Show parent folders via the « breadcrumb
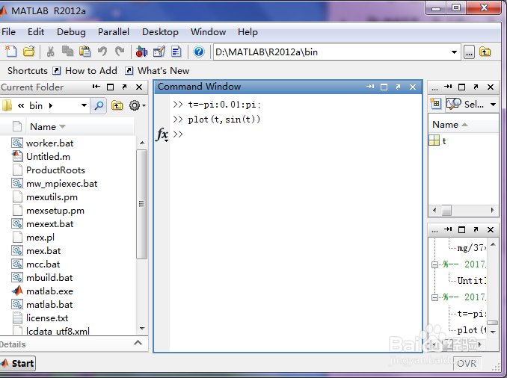Screen dimensions: 507x378 21,105
